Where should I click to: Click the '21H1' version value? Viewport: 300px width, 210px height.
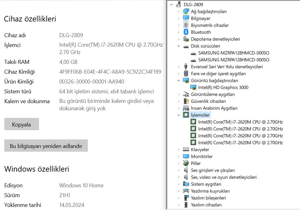tap(65, 195)
